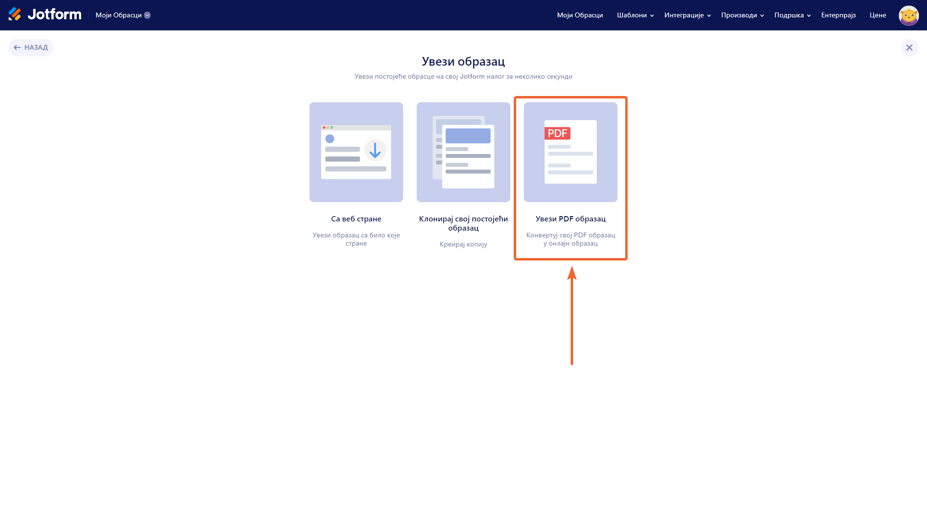The image size is (927, 521).
Task: Select Клонирај свој постојећи образац title
Action: coord(463,223)
